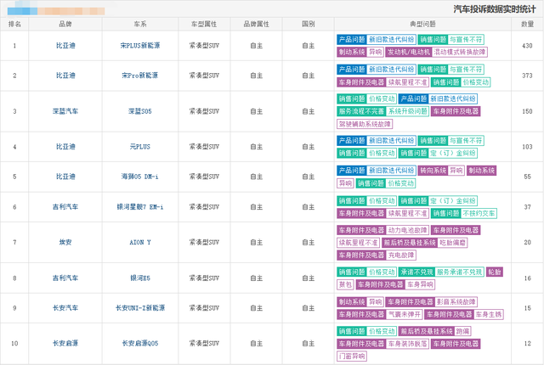Click the 品牌 column header

point(65,24)
